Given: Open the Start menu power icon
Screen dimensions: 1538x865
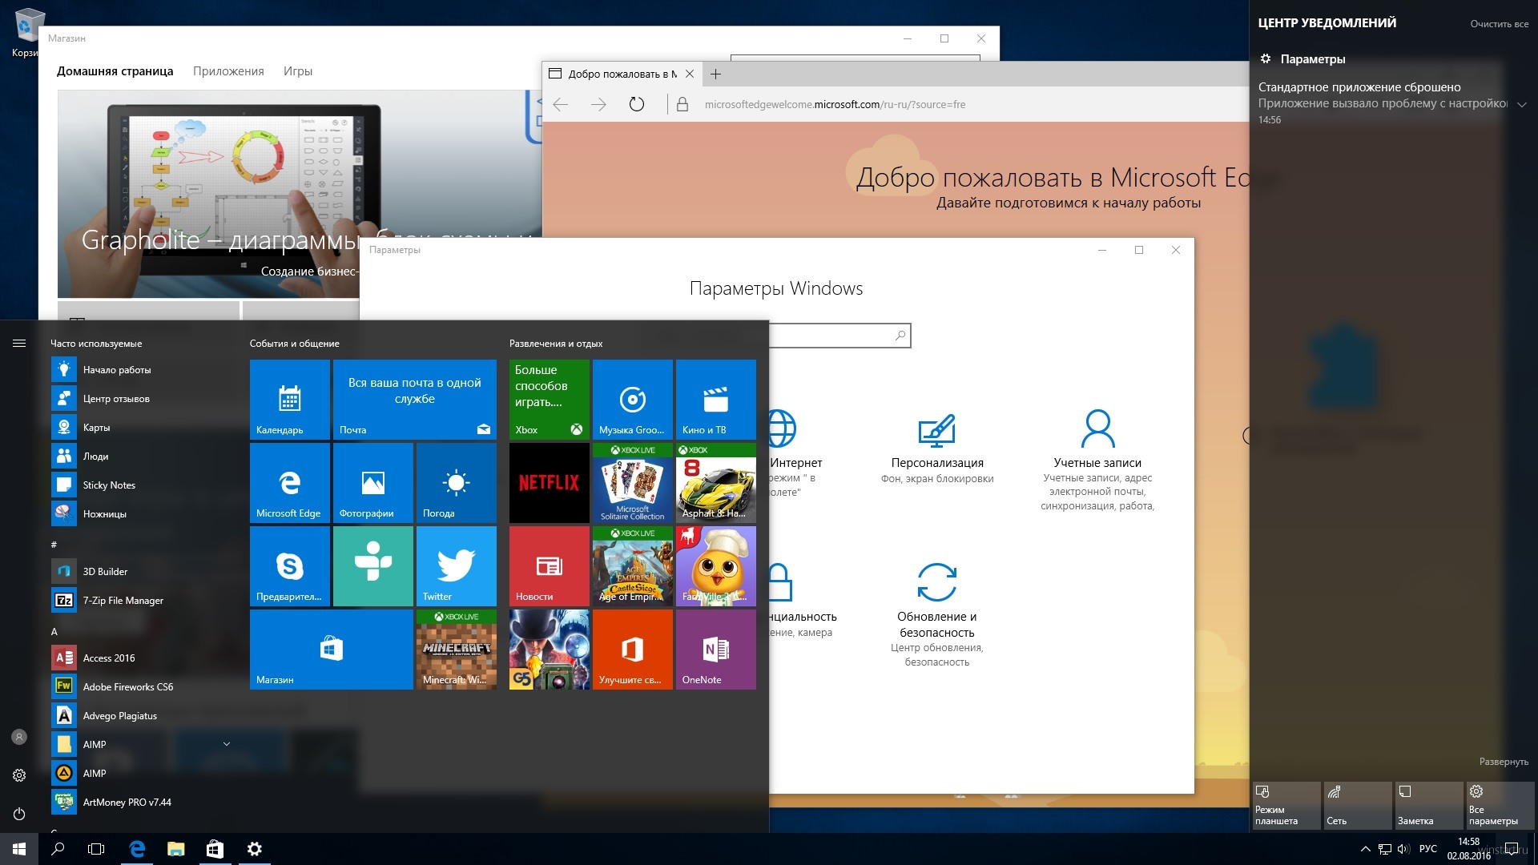Looking at the screenshot, I should pos(19,814).
